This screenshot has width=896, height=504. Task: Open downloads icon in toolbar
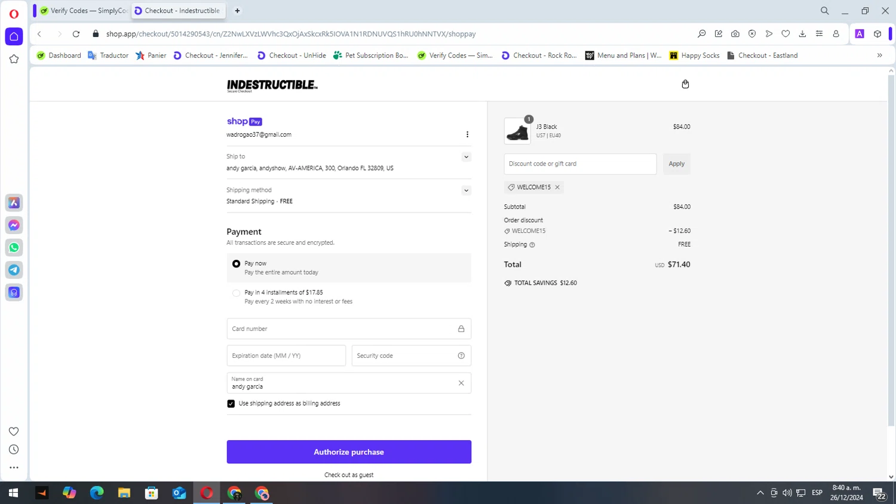pyautogui.click(x=802, y=34)
